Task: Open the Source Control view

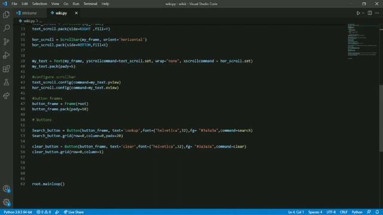Action: point(7,42)
